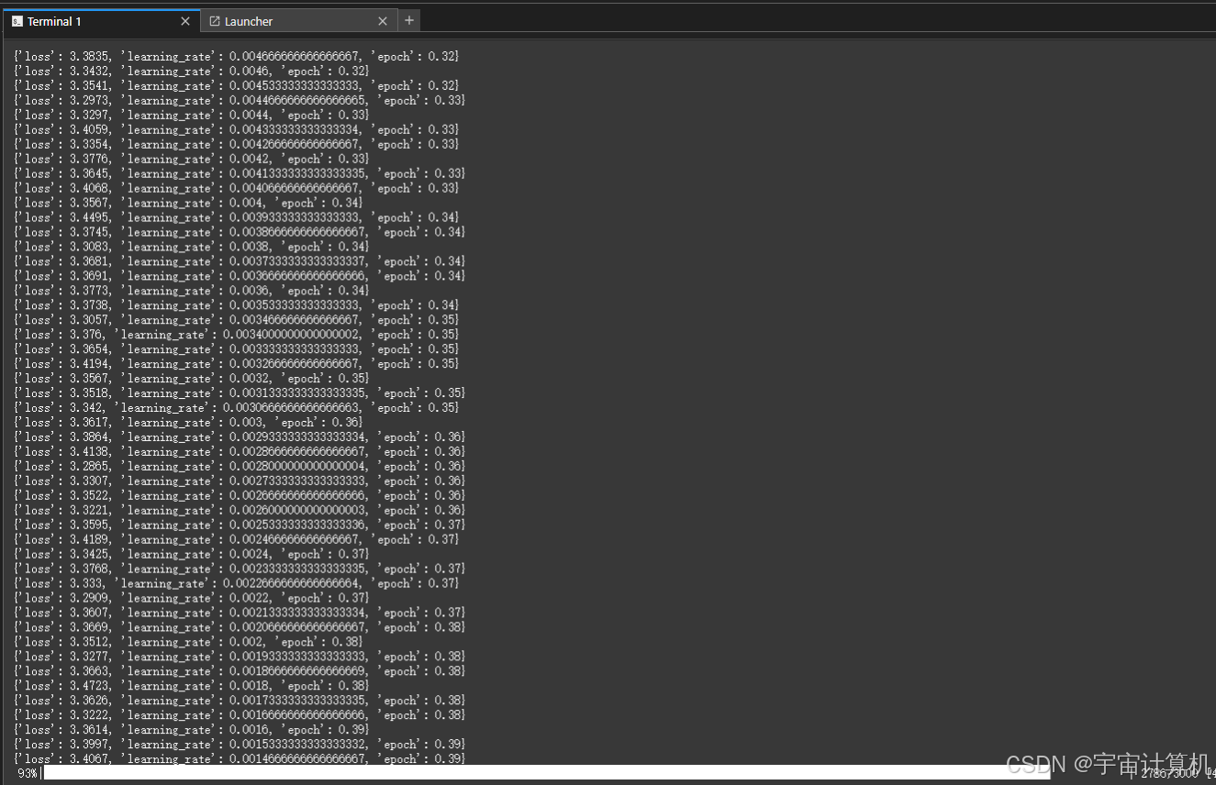The width and height of the screenshot is (1216, 785).
Task: Select log line with loss 3.3607
Action: 240,614
